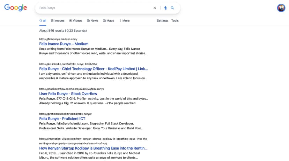The width and height of the screenshot is (289, 161).
Task: Select the All results tab
Action: (43, 21)
